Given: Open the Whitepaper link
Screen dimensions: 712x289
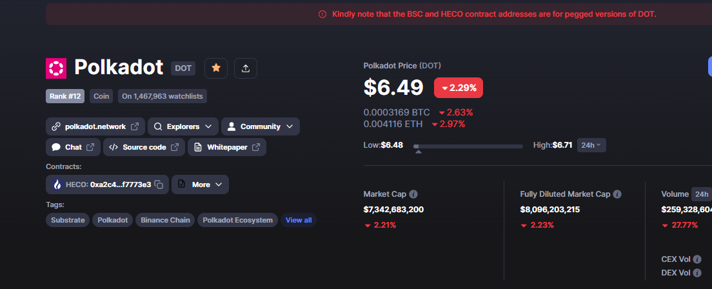Looking at the screenshot, I should pyautogui.click(x=227, y=147).
